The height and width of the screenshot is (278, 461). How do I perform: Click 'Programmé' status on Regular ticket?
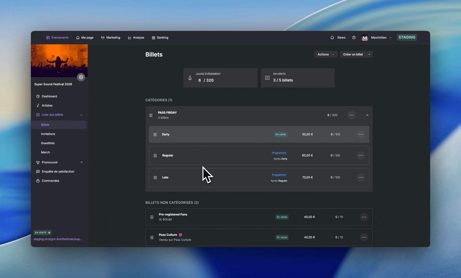point(279,153)
